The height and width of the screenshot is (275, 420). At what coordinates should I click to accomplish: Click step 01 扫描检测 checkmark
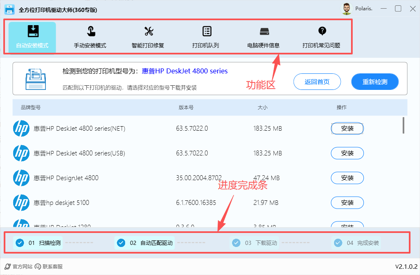[x=19, y=243]
